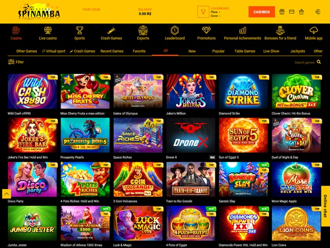Viewport: 330px width, 248px height.
Task: Open the Filter options
Action: pos(16,62)
